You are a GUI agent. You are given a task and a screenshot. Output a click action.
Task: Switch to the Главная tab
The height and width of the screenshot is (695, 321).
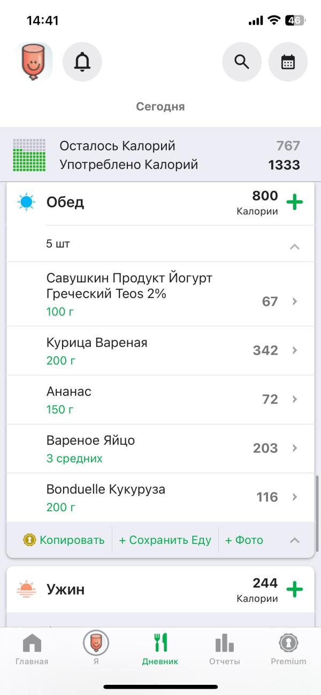point(32,648)
